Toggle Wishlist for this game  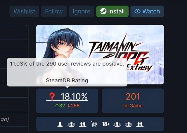click(24, 11)
